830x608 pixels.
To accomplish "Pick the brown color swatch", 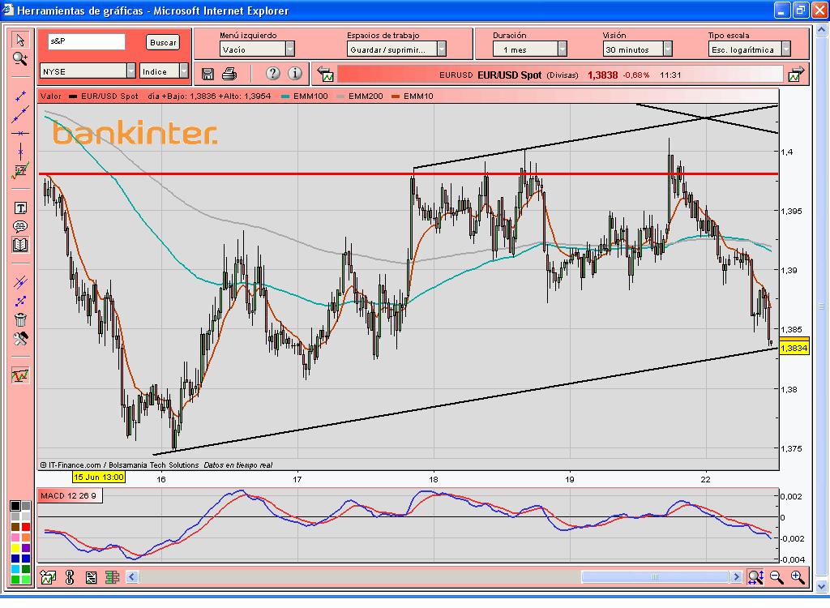I will coord(15,526).
